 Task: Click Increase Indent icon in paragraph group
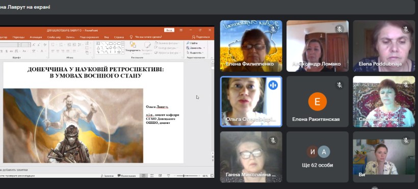point(74,44)
